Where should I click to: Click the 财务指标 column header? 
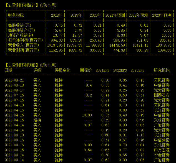16,15
